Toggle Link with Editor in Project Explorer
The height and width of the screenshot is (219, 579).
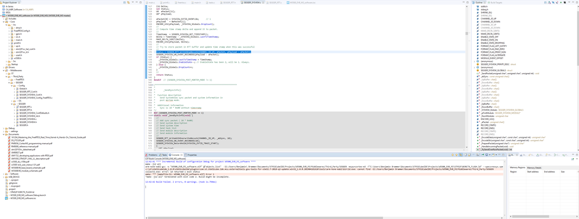point(128,2)
